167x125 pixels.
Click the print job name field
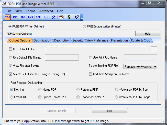(140, 58)
